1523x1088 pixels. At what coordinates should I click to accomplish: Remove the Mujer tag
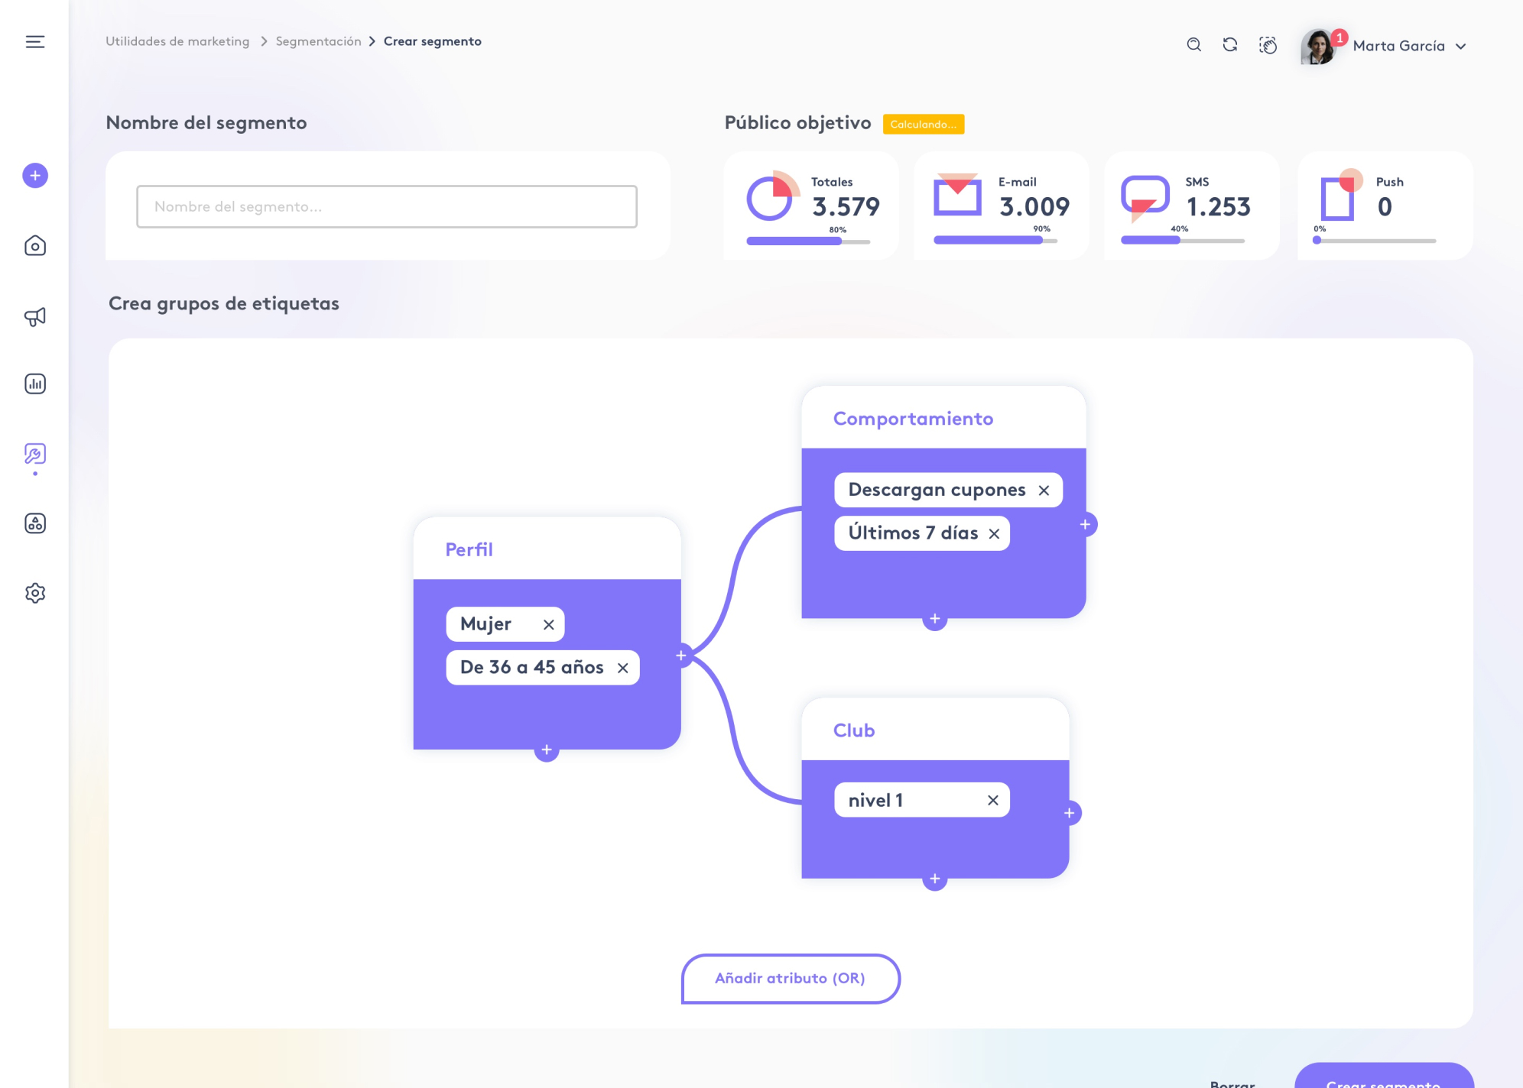[x=548, y=625]
